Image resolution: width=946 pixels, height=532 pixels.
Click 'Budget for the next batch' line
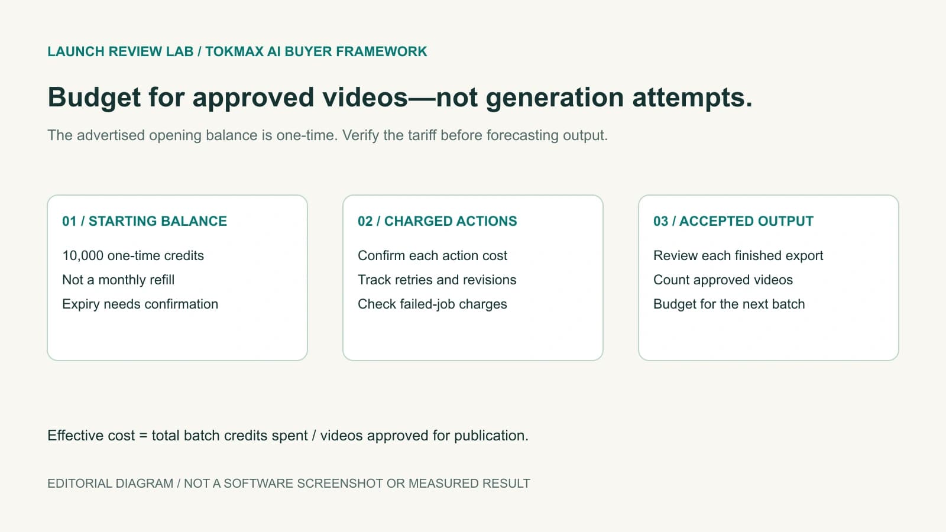729,304
